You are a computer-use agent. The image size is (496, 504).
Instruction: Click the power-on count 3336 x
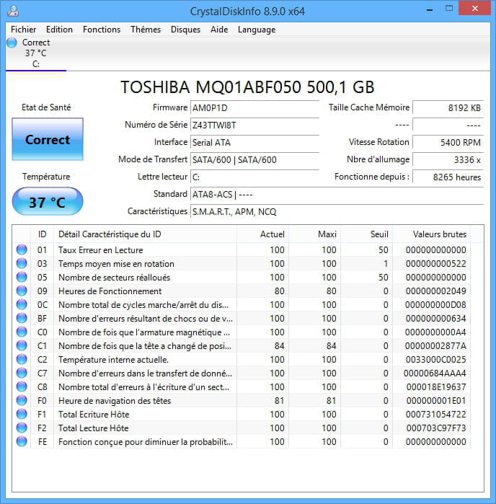[448, 160]
